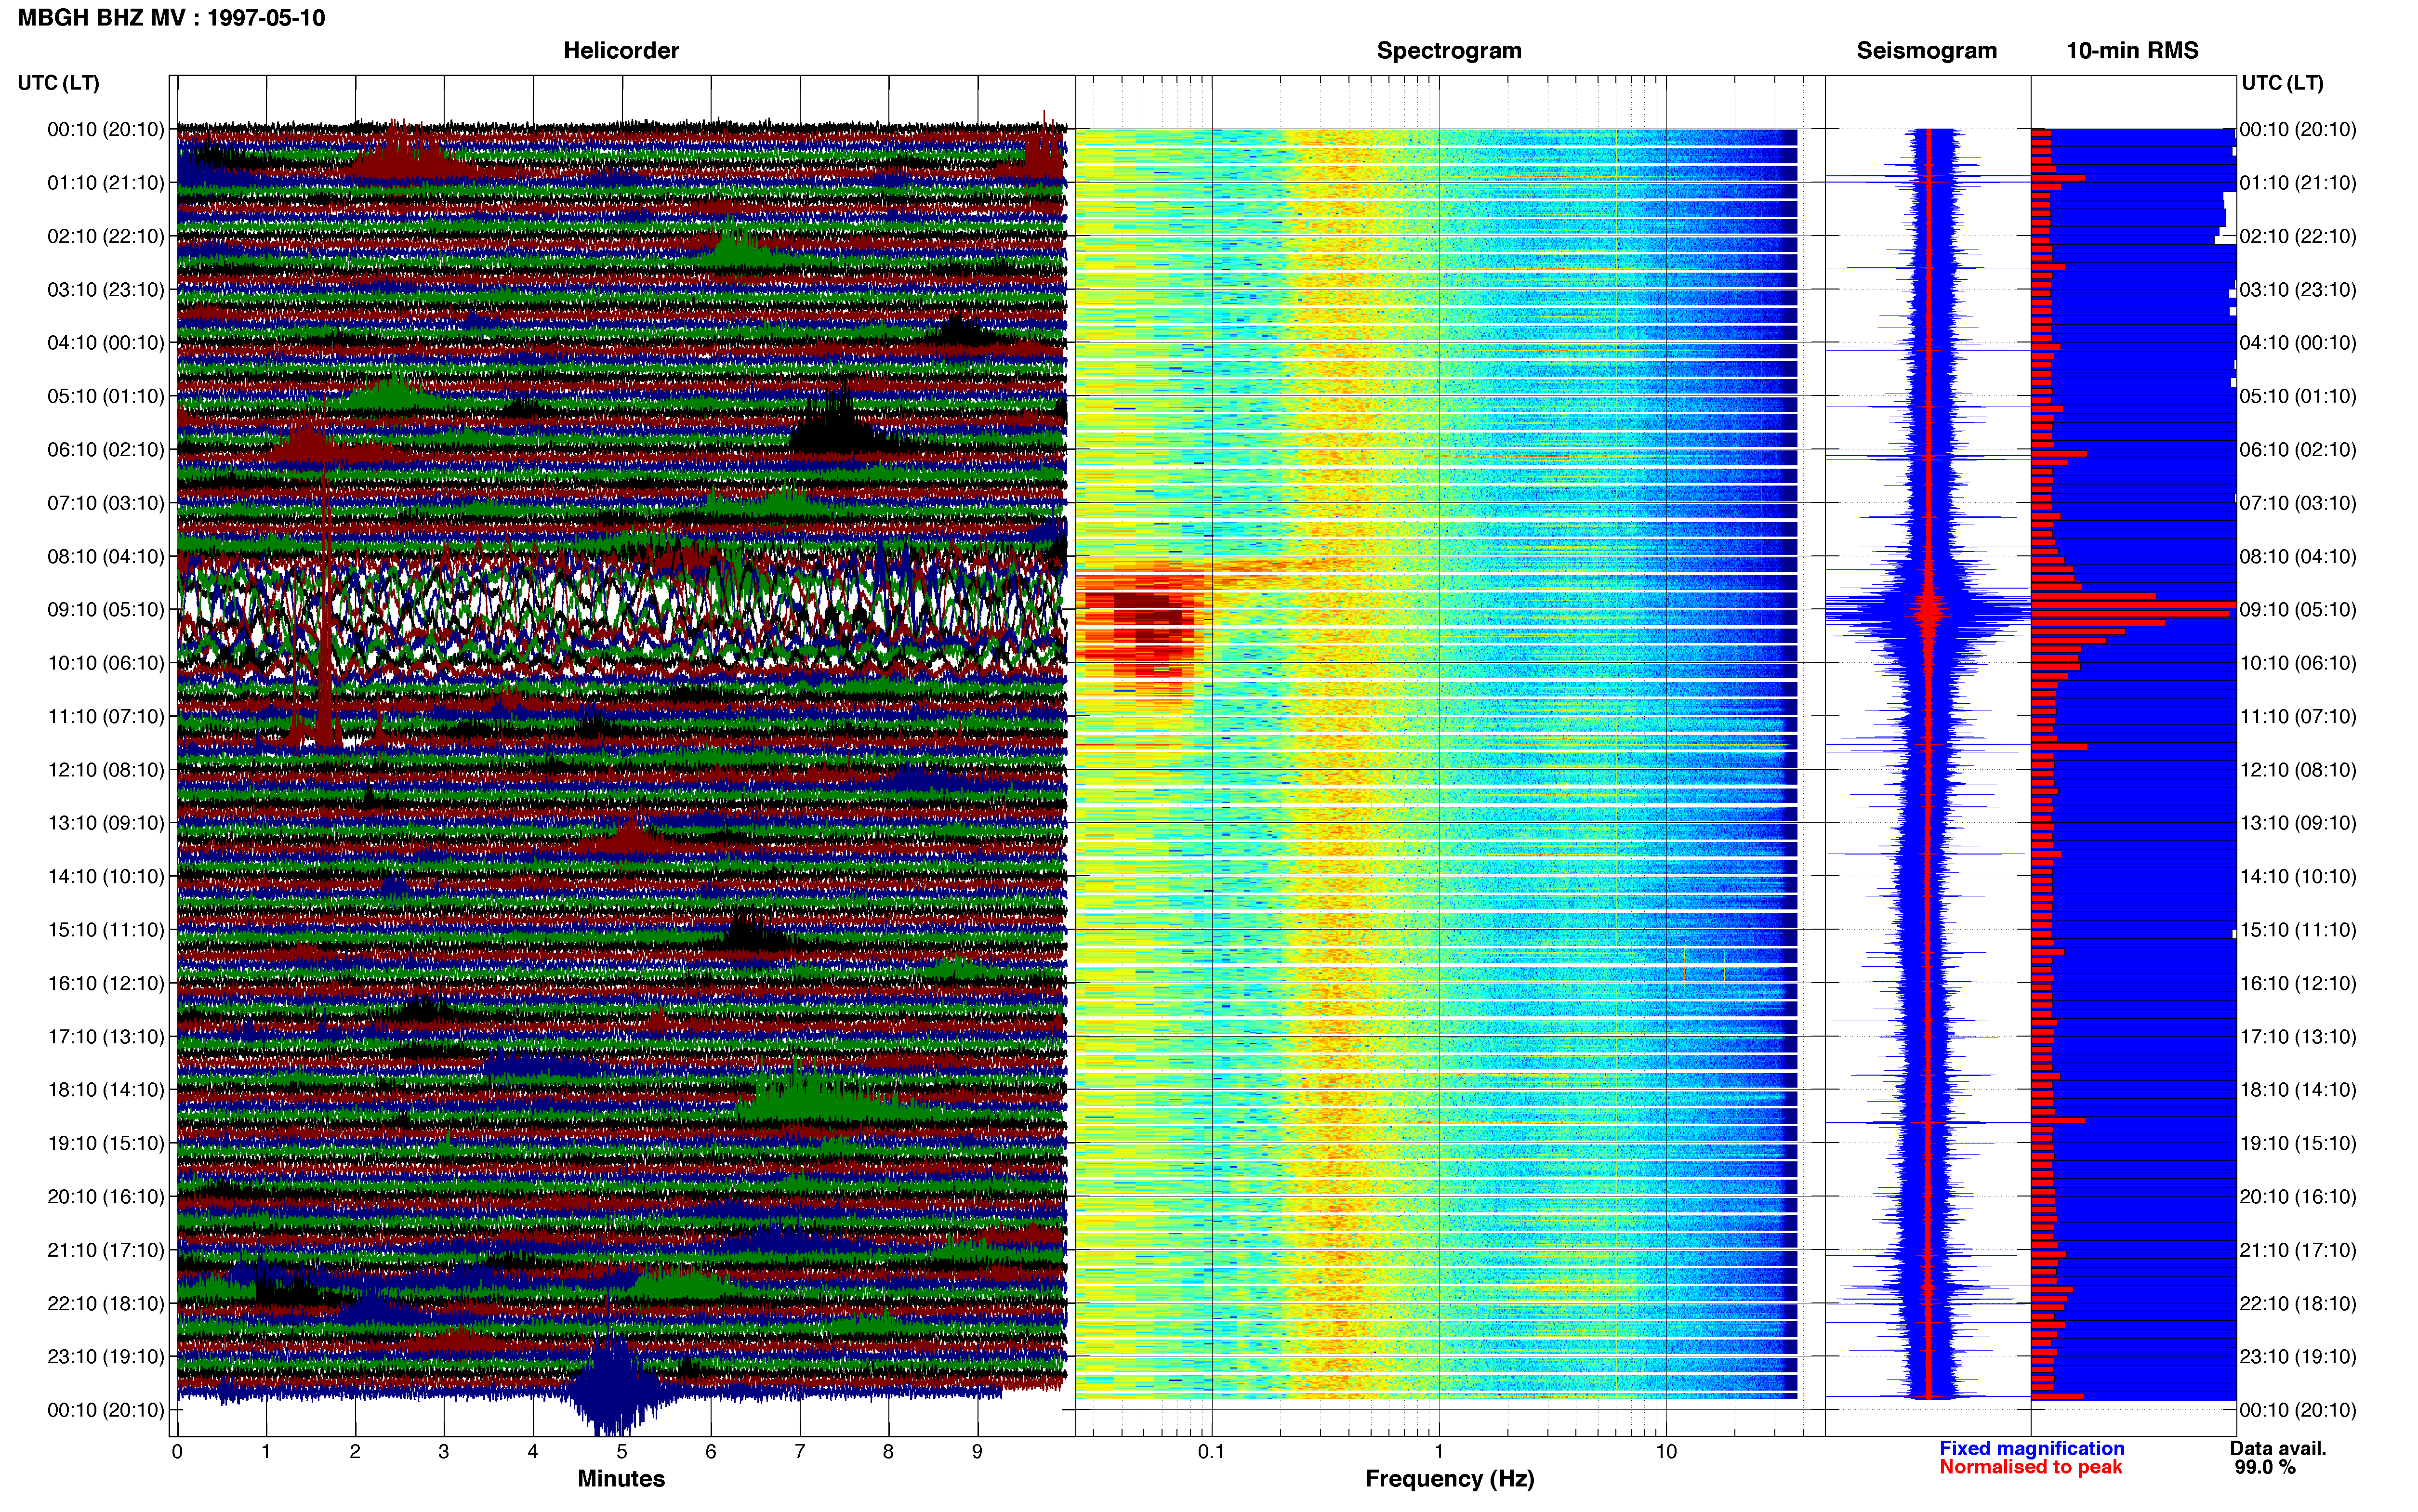Screen dimensions: 2418x1512
Task: Click left time label '20:10 (16:10)'
Action: 106,1197
